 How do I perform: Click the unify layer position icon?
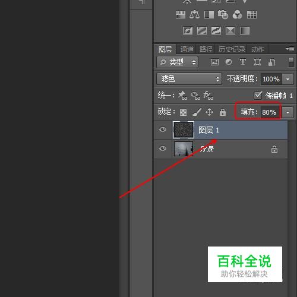click(182, 96)
